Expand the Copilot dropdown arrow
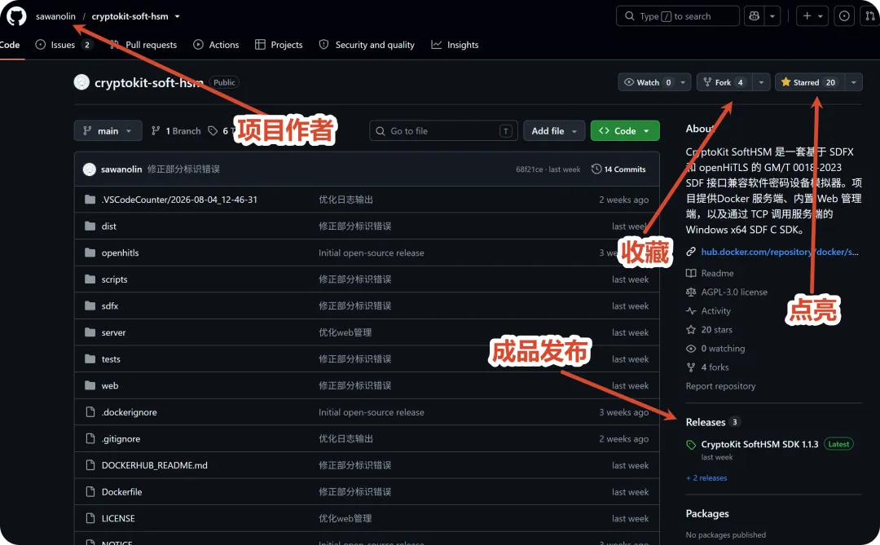Screen dimensions: 880x545 (772, 16)
